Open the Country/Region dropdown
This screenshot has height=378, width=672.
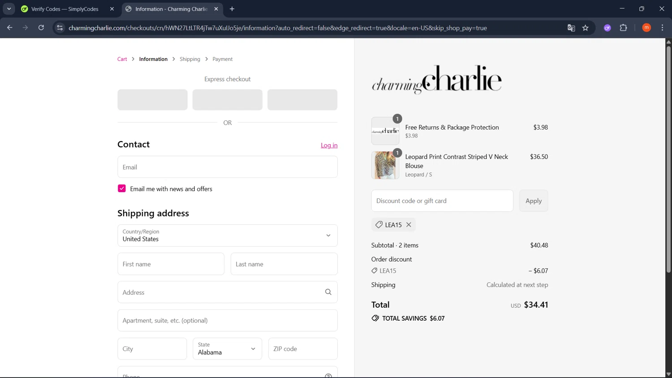(x=228, y=236)
